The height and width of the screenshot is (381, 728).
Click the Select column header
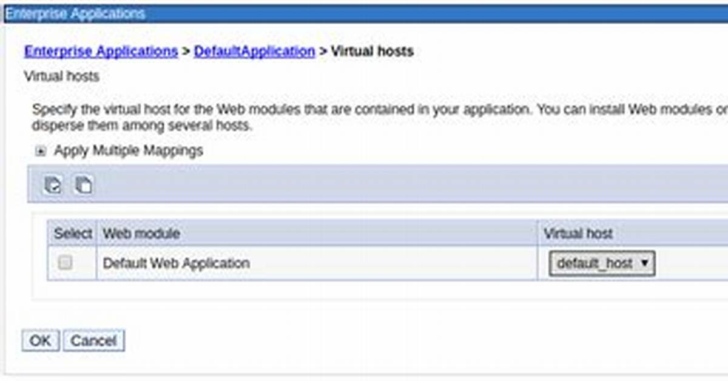(73, 234)
